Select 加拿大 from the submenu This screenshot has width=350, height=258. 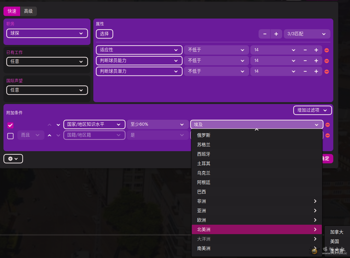[x=336, y=232]
